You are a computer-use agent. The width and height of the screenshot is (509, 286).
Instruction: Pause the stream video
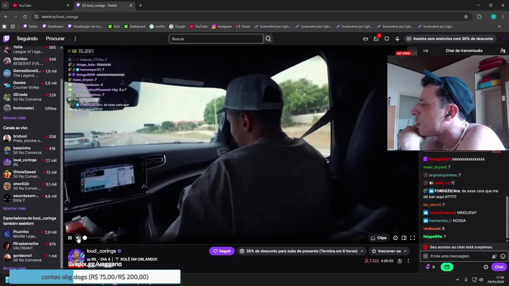pyautogui.click(x=70, y=238)
